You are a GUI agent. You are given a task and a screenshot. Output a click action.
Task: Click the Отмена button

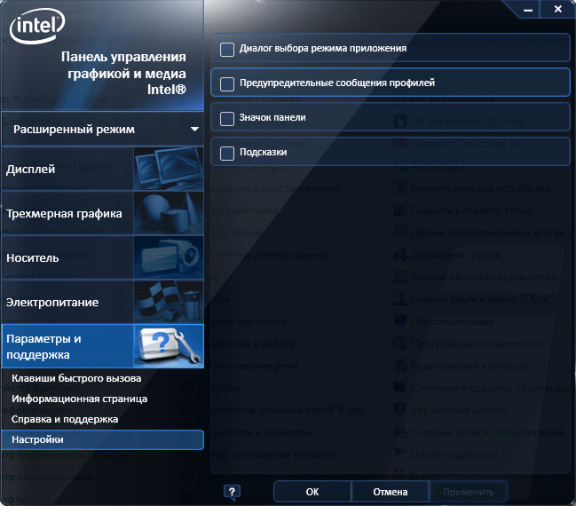tap(391, 492)
